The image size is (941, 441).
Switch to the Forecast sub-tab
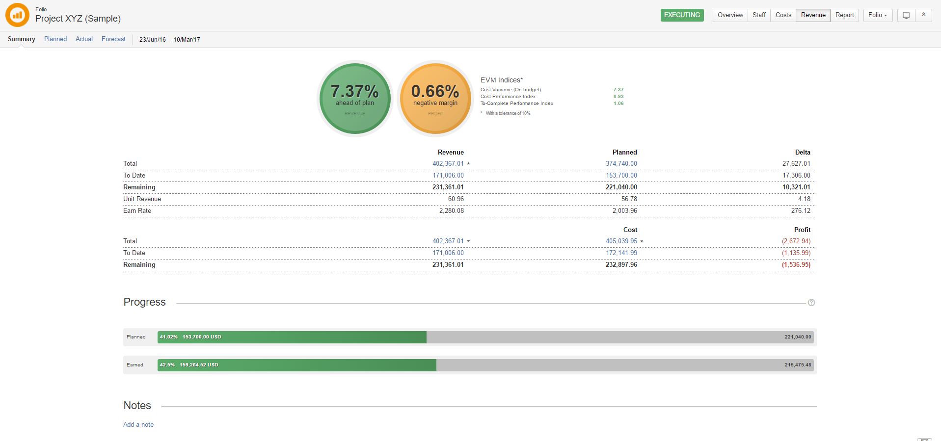click(x=113, y=39)
